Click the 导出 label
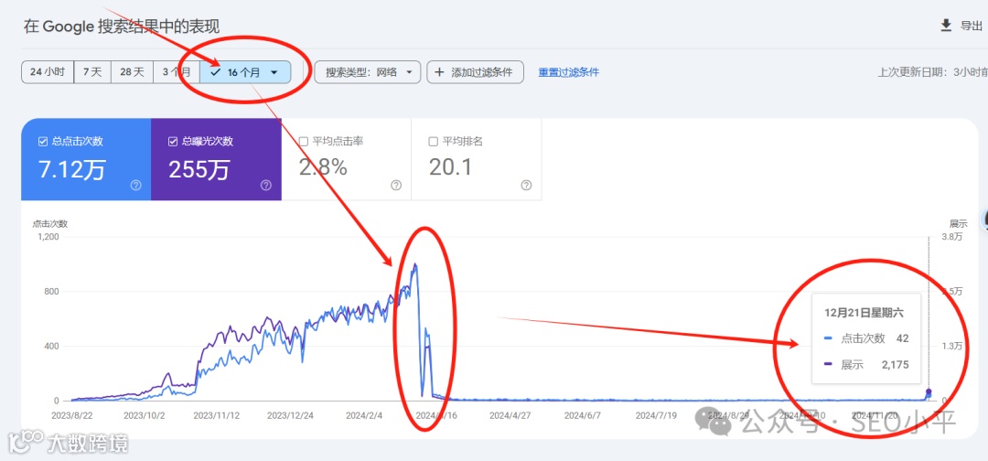 pos(971,26)
